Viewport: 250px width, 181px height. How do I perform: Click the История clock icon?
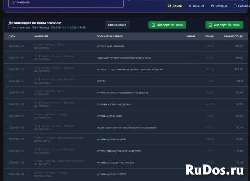click(x=212, y=6)
